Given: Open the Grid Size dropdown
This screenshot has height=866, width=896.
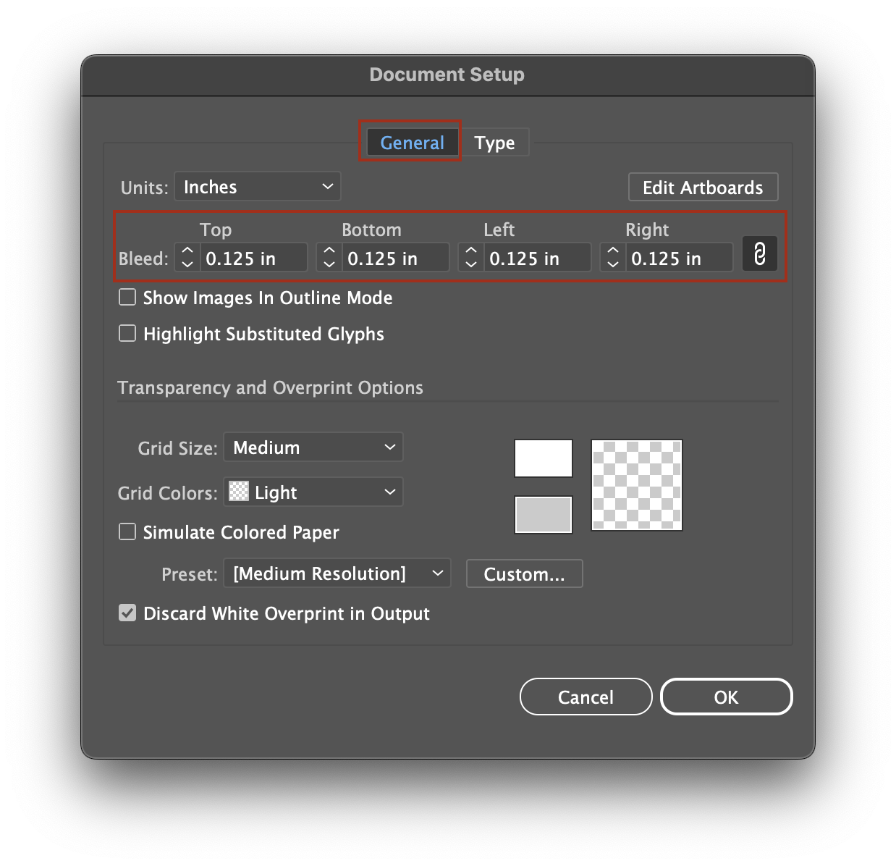Looking at the screenshot, I should (313, 447).
